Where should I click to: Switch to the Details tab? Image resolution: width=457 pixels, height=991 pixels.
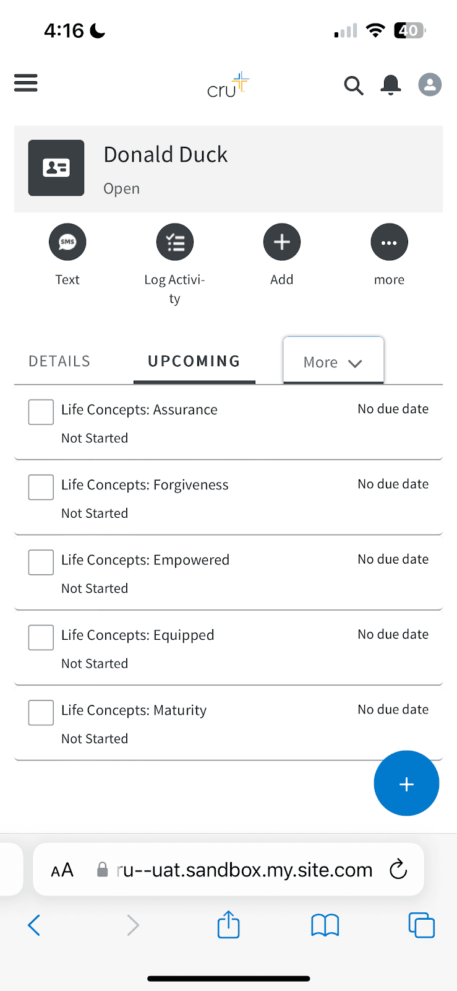coord(59,361)
